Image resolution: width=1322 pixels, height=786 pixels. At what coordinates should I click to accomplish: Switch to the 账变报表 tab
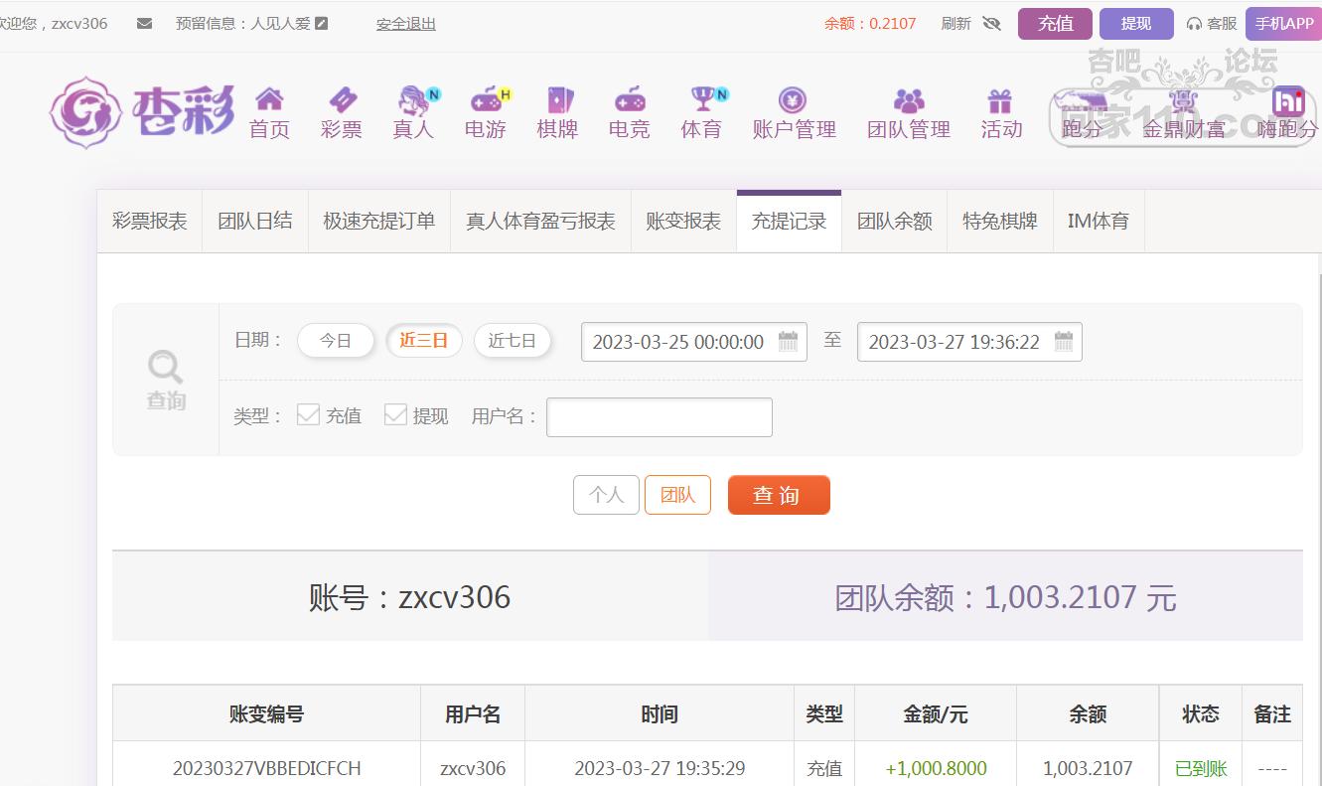click(x=683, y=222)
